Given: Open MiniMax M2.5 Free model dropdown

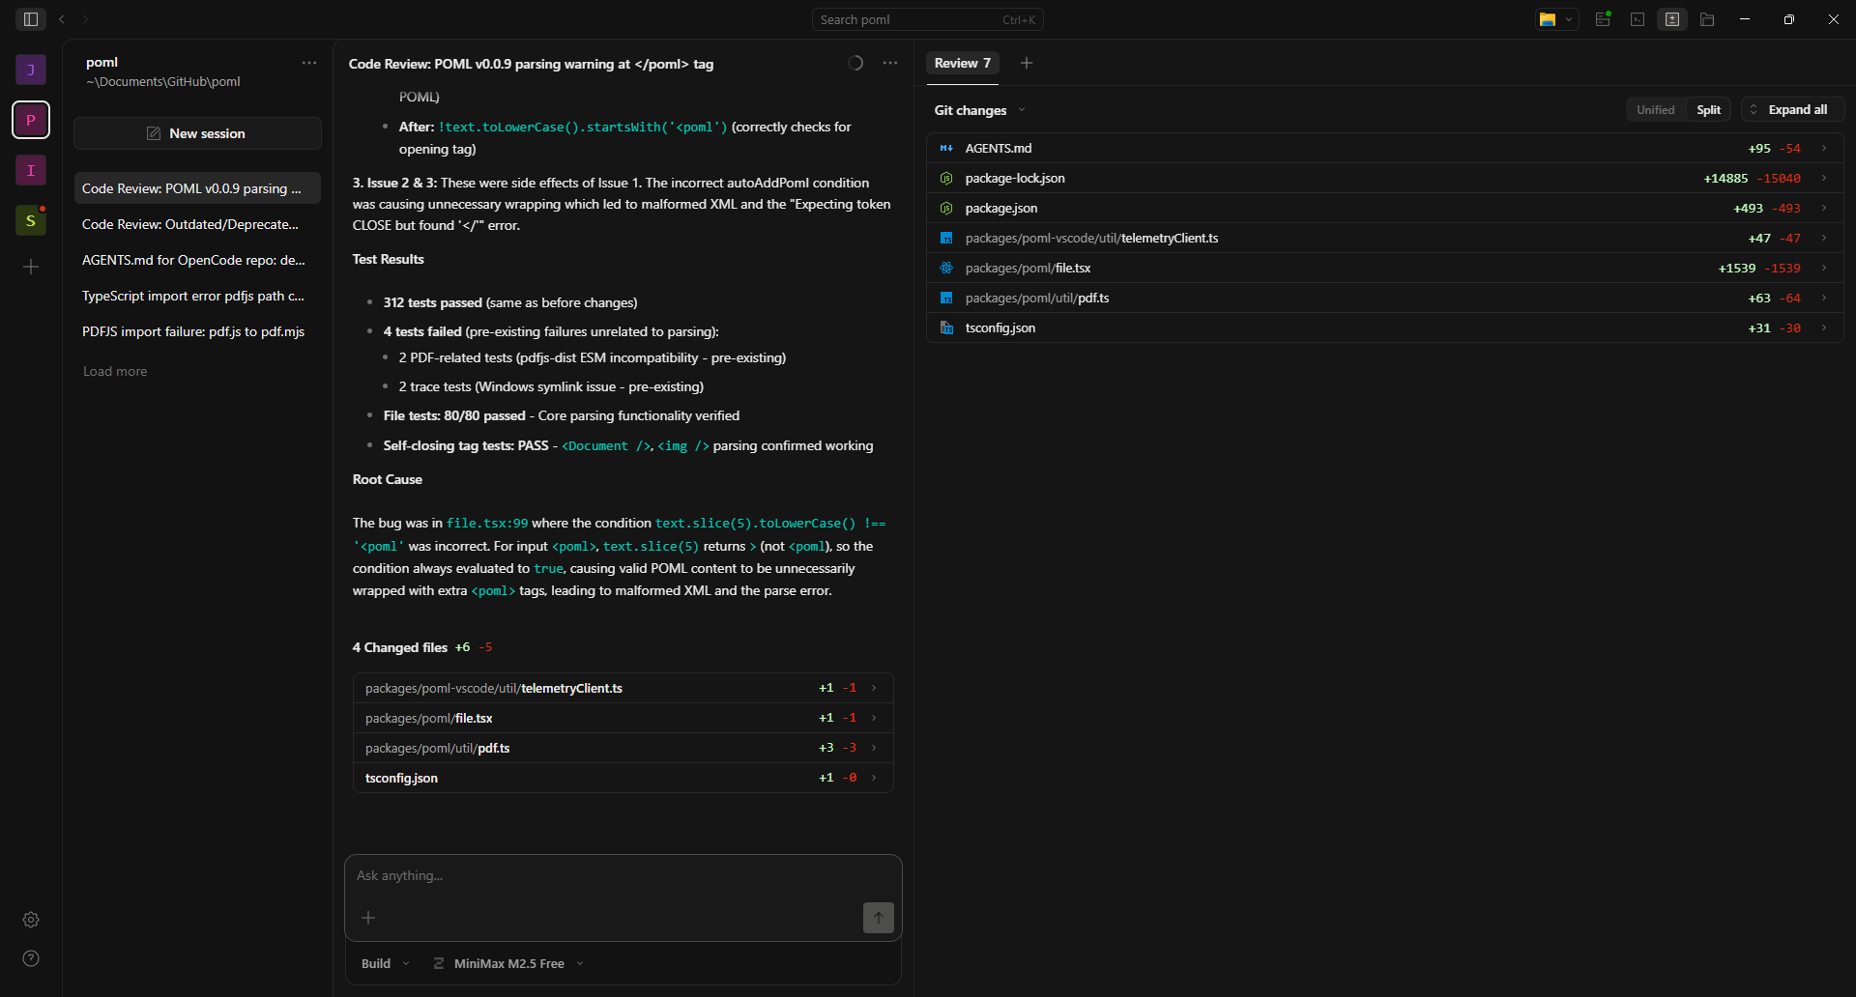Looking at the screenshot, I should tap(509, 963).
